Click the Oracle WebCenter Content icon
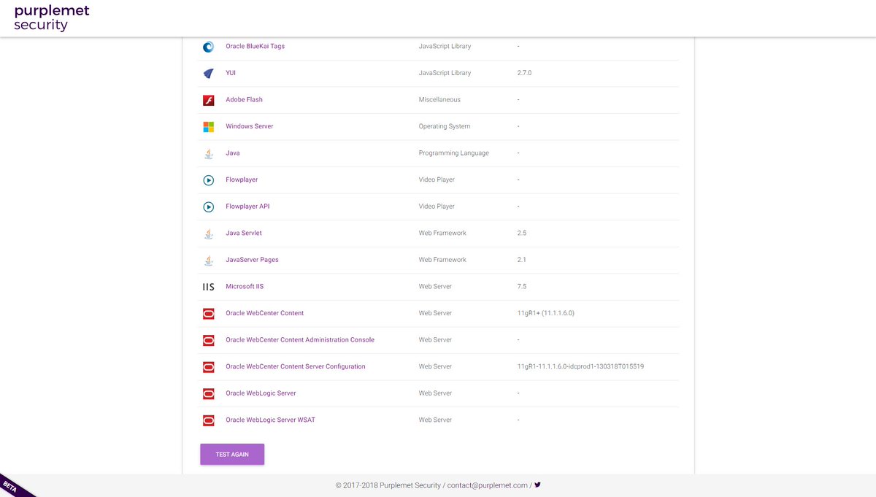 pyautogui.click(x=208, y=314)
